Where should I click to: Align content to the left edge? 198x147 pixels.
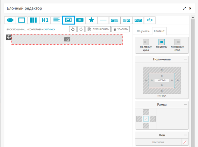coord(146,42)
